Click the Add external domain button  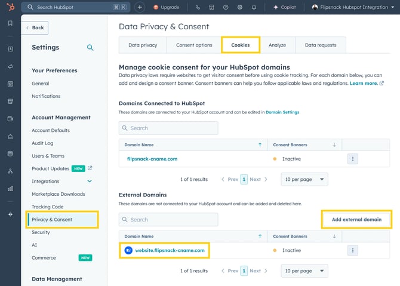click(356, 220)
